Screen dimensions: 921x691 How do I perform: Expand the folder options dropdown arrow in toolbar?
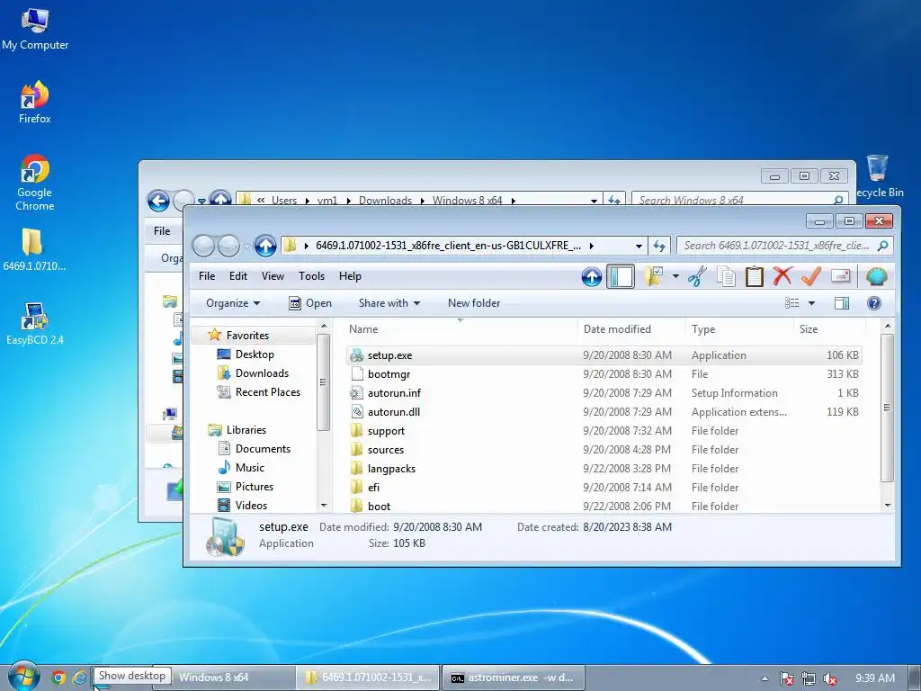click(675, 277)
